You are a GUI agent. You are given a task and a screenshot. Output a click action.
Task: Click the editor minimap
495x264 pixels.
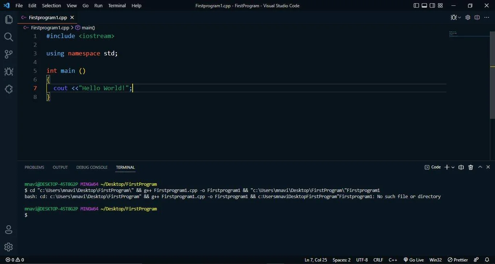point(469,34)
